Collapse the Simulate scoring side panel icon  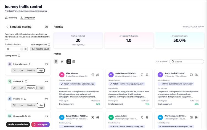click(x=46, y=27)
